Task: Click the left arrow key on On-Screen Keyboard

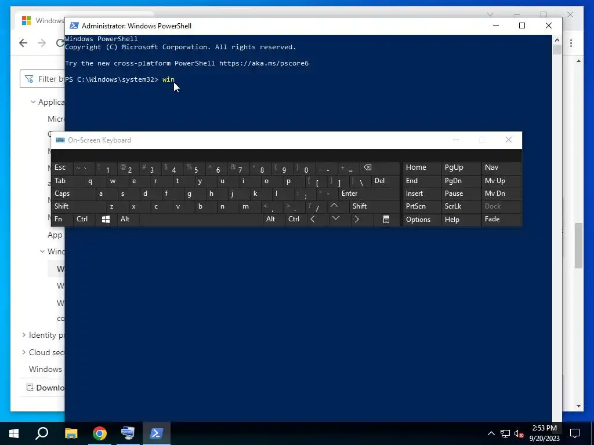Action: (x=313, y=220)
